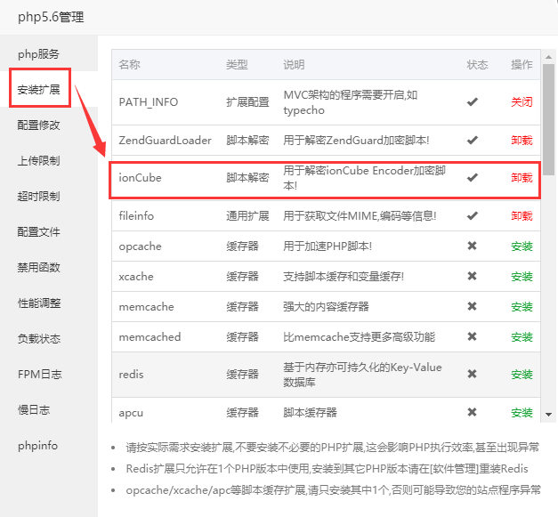
Task: Click the checkmark status icon for fileinfo
Action: (473, 216)
